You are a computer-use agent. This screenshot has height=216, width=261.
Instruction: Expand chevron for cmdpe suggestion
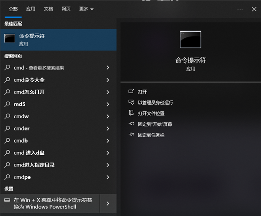[x=108, y=177]
